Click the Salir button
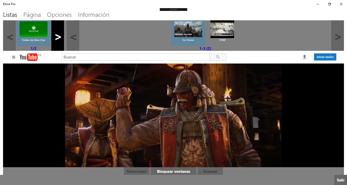This screenshot has width=347, height=185. click(x=341, y=180)
